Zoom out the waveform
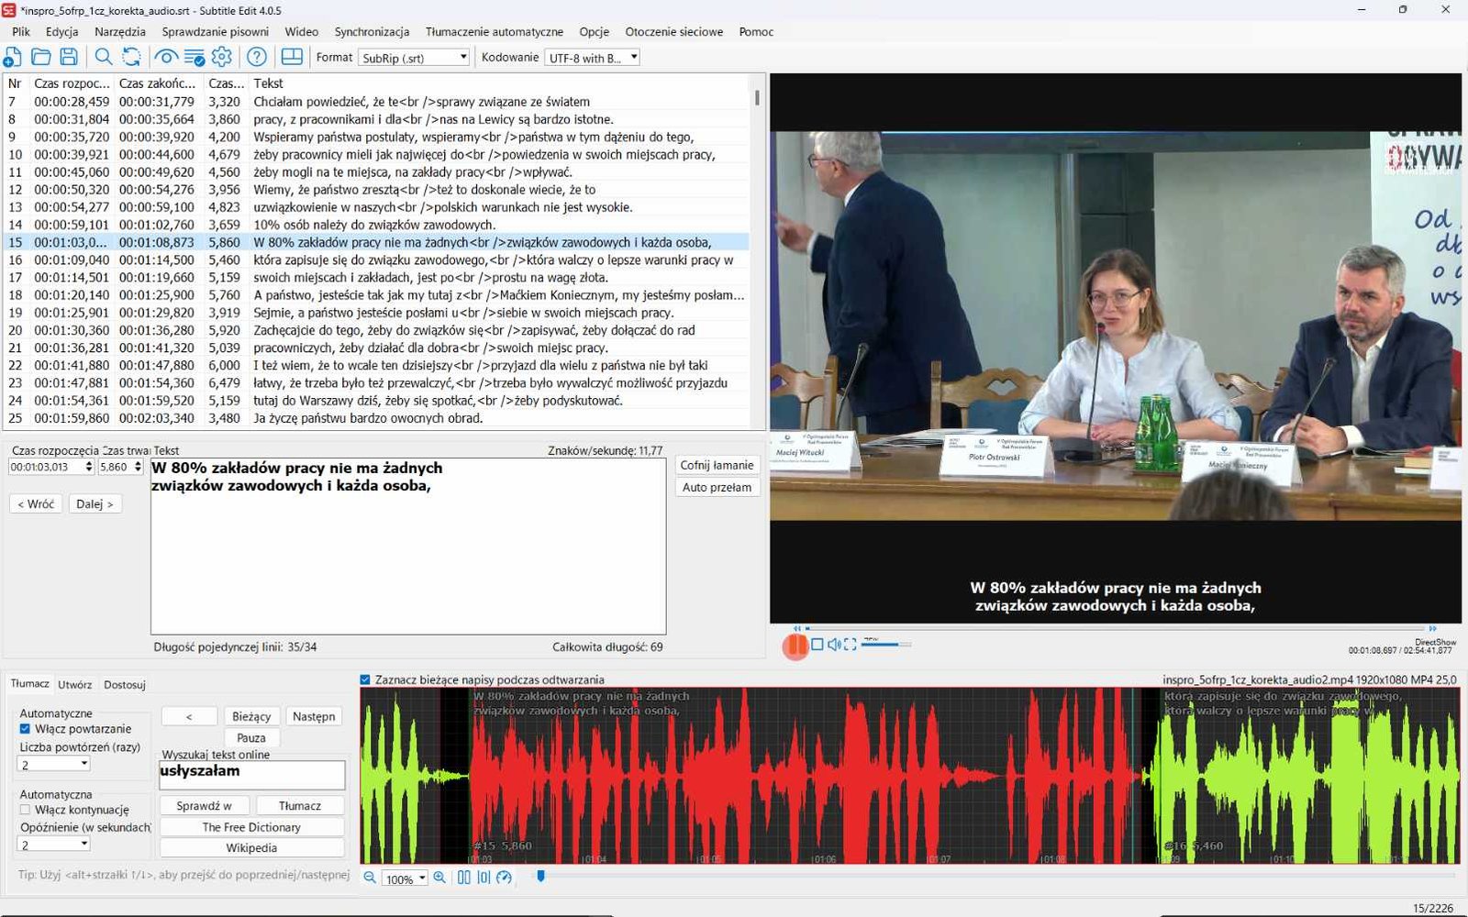This screenshot has width=1468, height=917. pyautogui.click(x=370, y=878)
